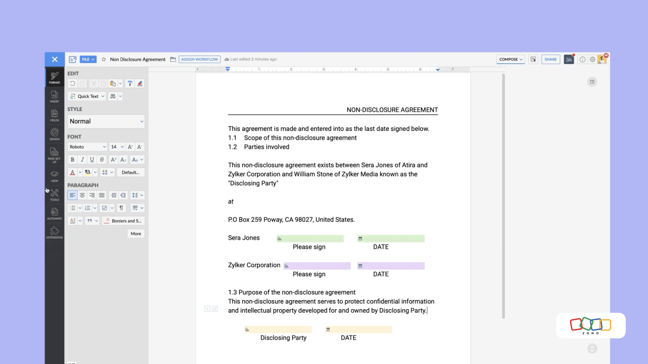The width and height of the screenshot is (648, 364).
Task: Open the COMPOSE mode menu
Action: [x=510, y=59]
